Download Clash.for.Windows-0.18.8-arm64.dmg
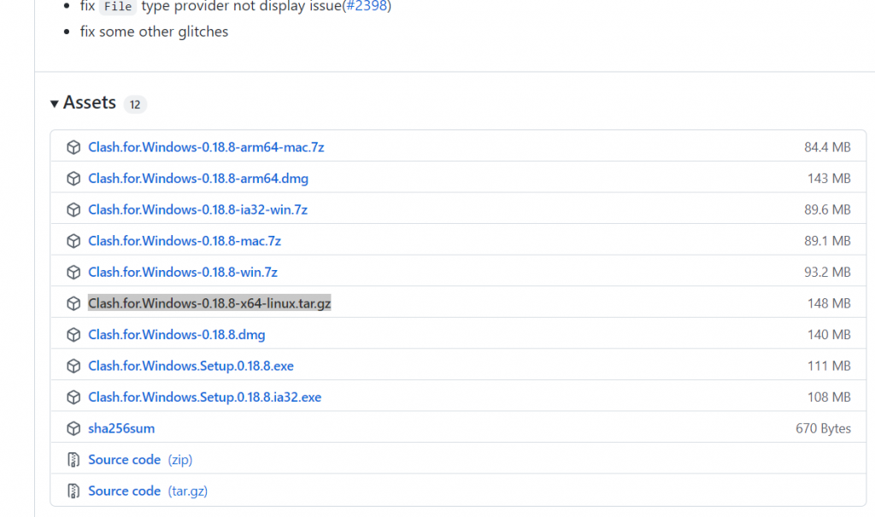 click(198, 178)
